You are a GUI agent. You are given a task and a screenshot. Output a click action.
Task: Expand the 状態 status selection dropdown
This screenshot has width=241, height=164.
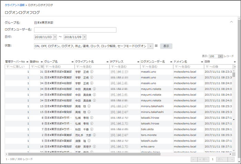151,46
